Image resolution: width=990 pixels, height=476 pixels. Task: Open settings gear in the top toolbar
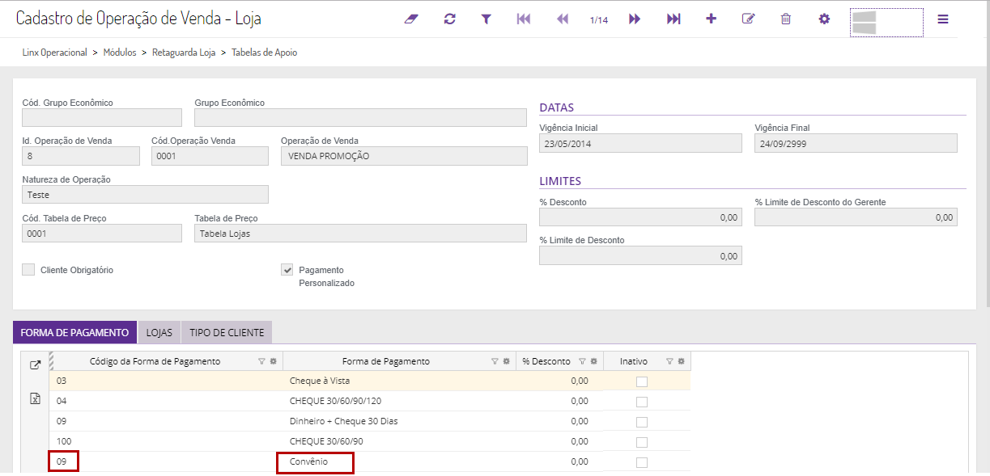[x=824, y=19]
